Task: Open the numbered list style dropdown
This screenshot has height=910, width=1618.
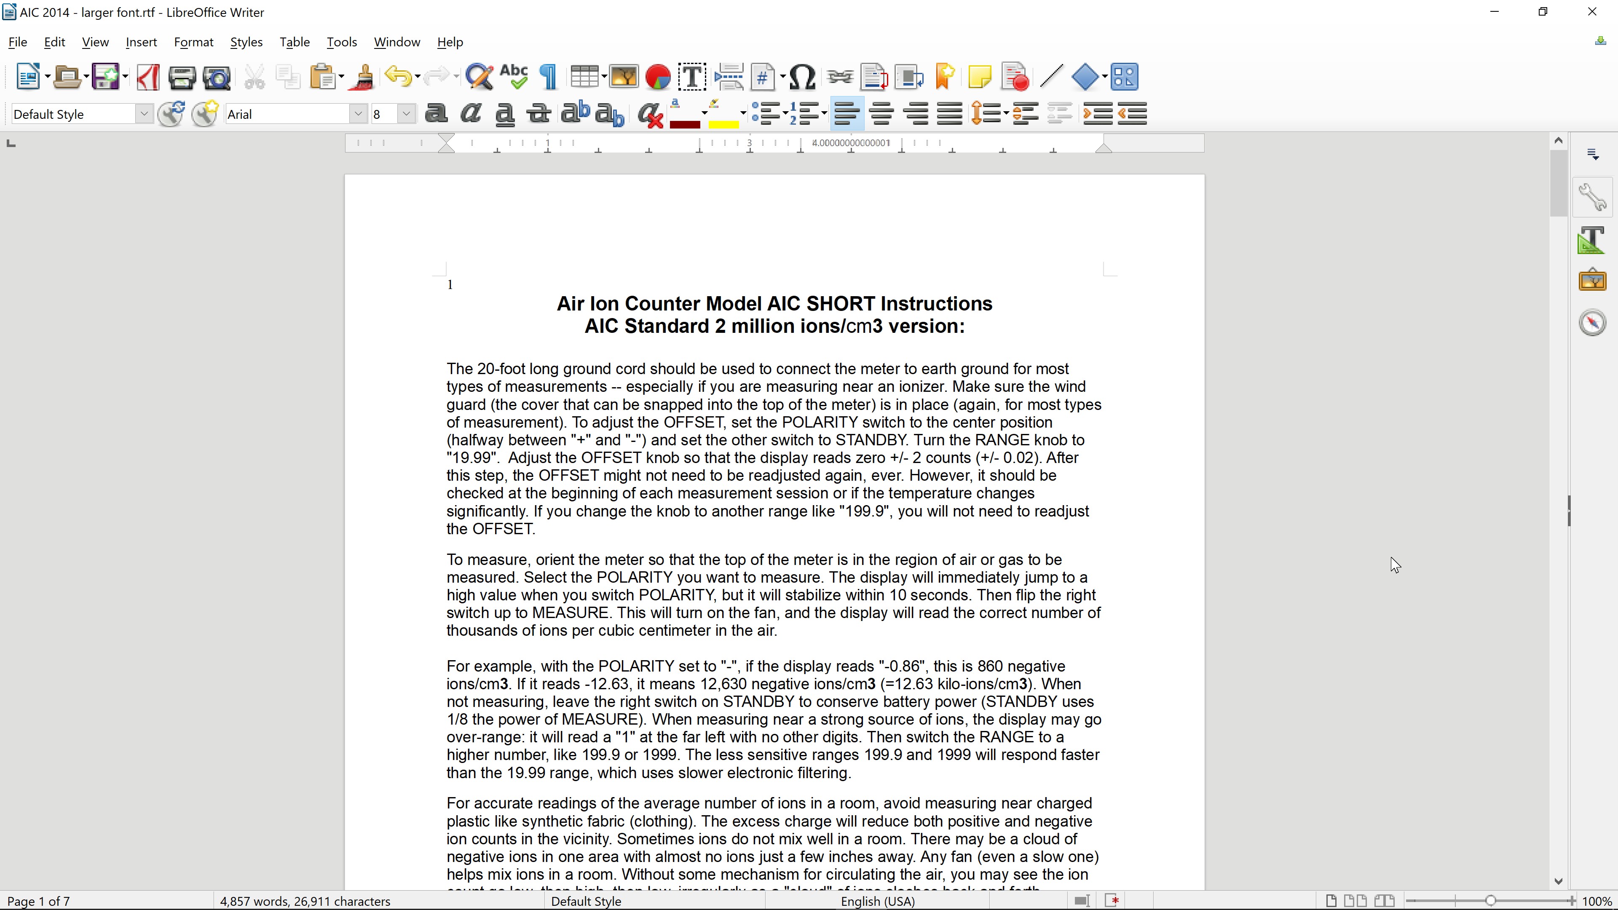Action: [823, 114]
